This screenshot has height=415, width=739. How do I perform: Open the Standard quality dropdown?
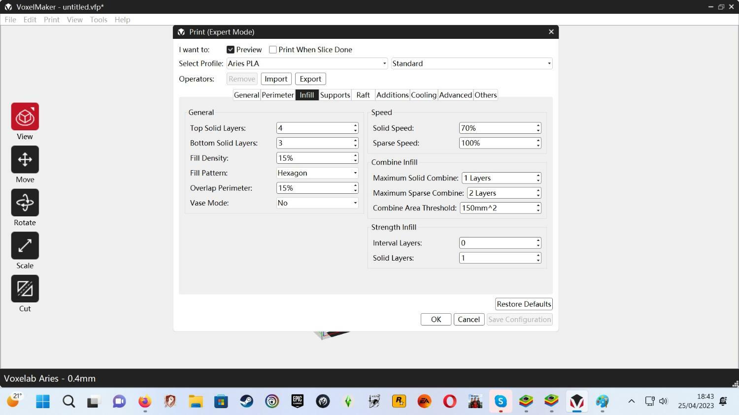point(471,63)
